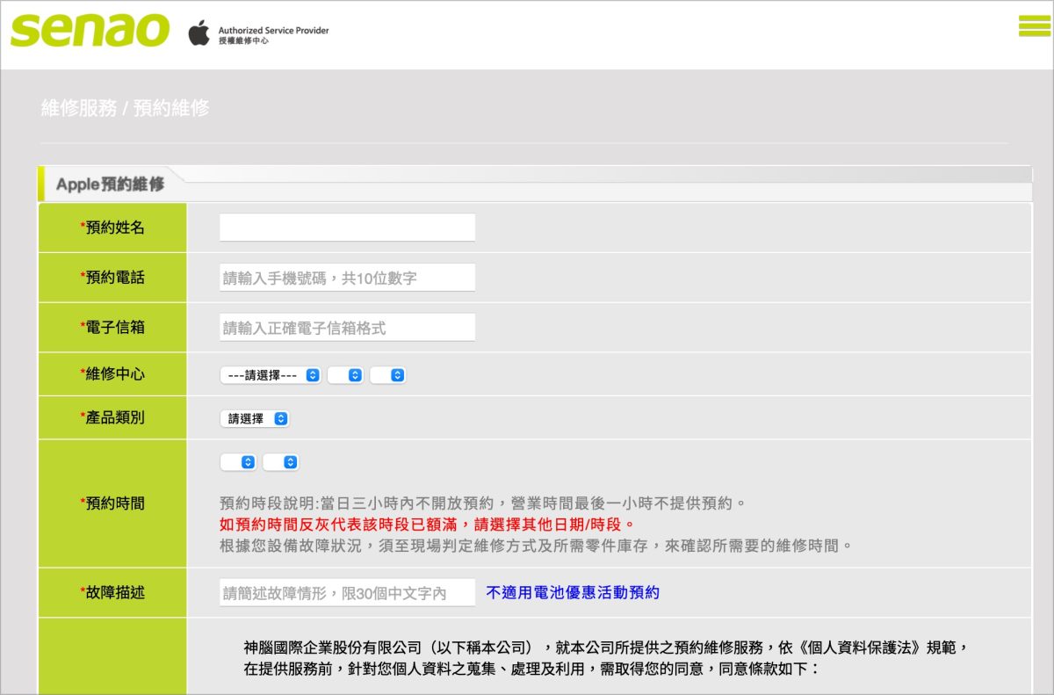This screenshot has height=695, width=1054.
Task: Click the 故障描述 description input field
Action: click(x=347, y=593)
